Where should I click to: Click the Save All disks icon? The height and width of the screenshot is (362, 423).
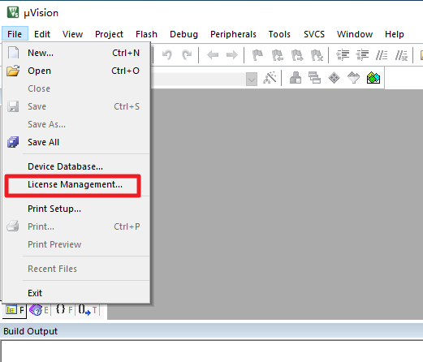[x=13, y=142]
